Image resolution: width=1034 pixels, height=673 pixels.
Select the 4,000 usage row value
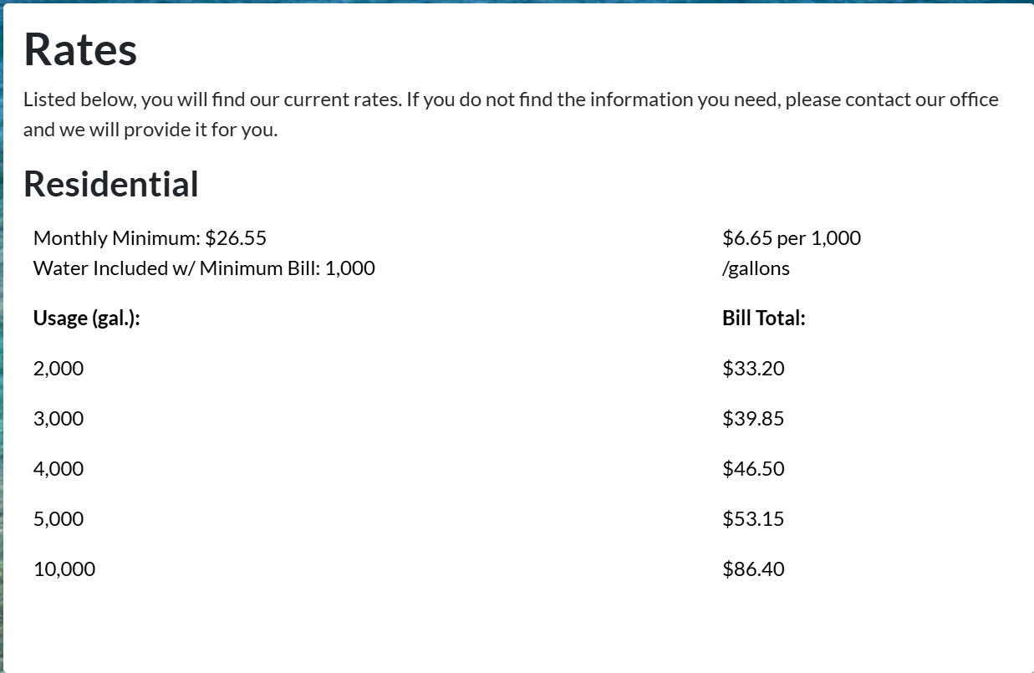59,469
